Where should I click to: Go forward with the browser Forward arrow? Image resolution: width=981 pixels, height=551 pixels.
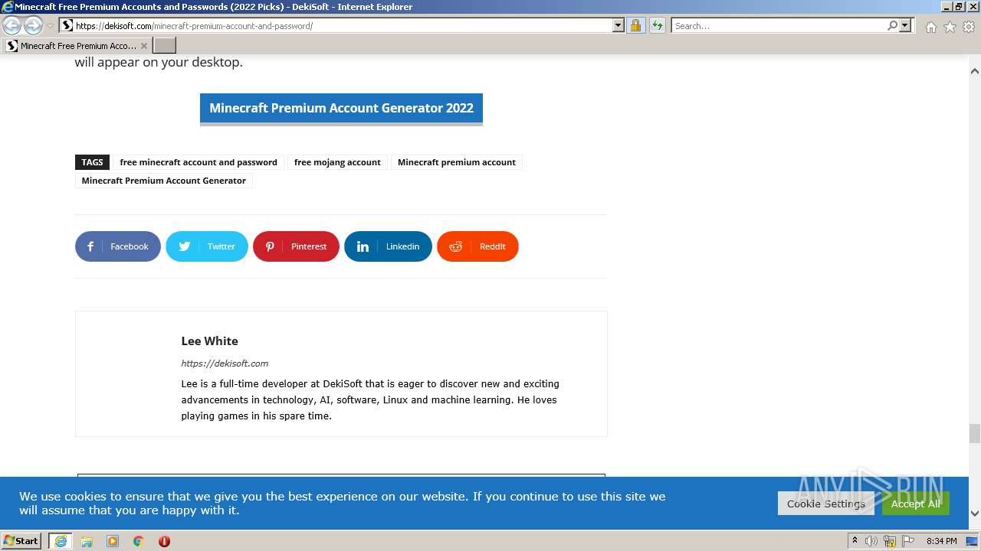point(33,26)
